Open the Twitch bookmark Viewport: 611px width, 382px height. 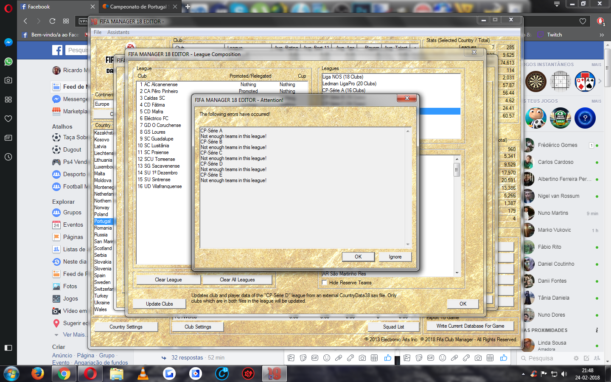(550, 35)
